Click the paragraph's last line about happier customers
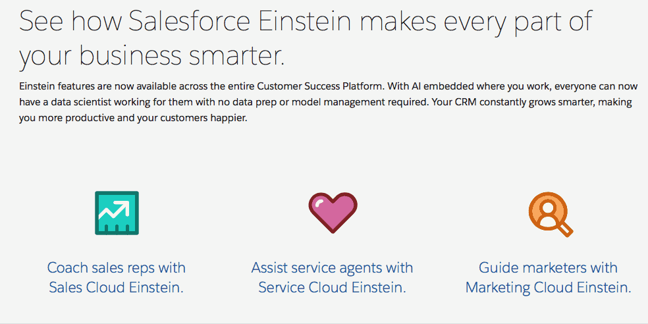Screen dimensions: 648x324 pos(132,118)
